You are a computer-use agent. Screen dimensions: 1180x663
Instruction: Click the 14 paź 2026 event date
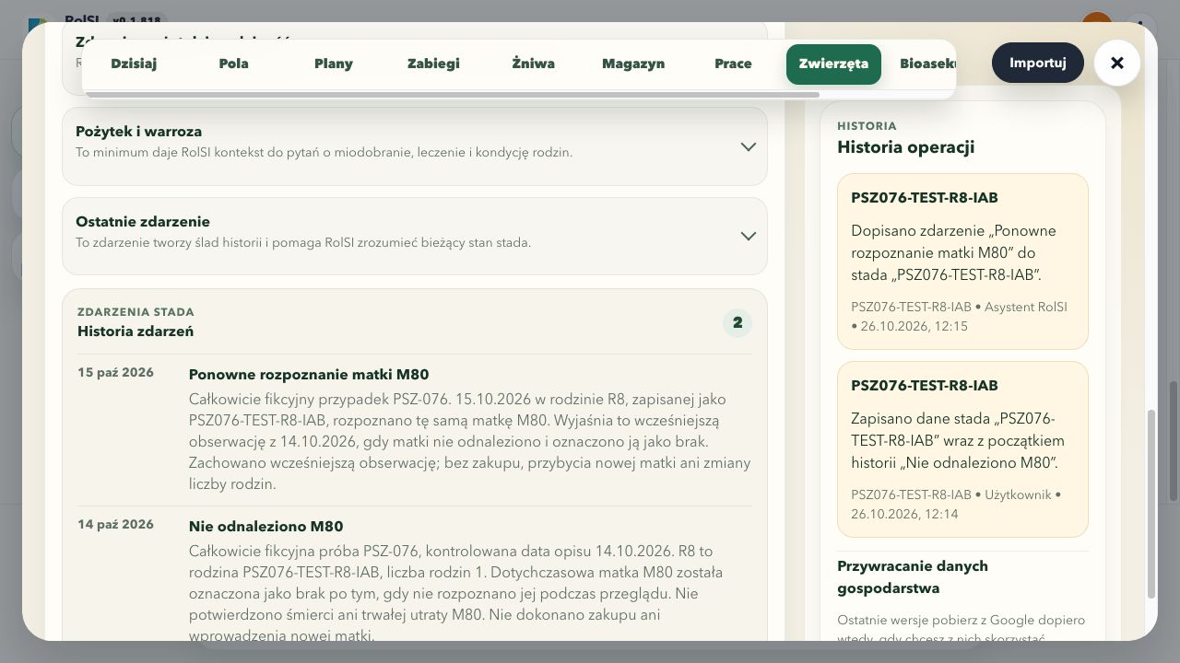click(115, 525)
